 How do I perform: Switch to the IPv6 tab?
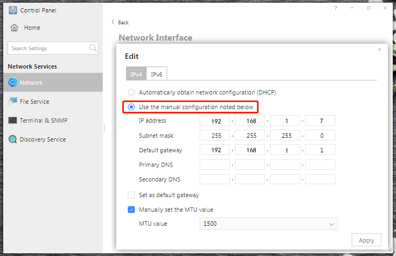point(156,75)
